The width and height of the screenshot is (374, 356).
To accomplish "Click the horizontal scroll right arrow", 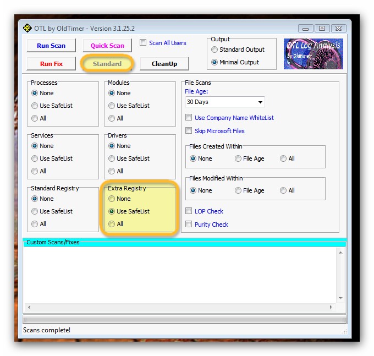I will click(331, 307).
